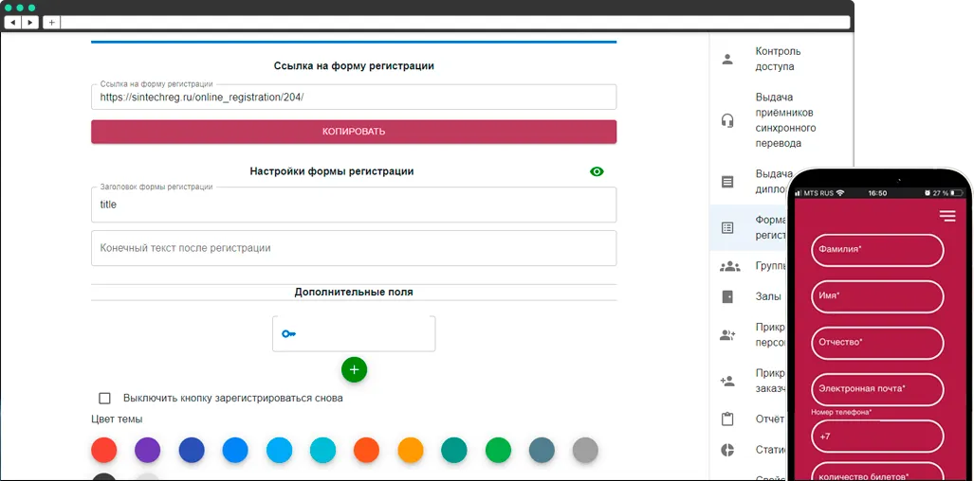Select the dark blue theme color

[x=192, y=450]
